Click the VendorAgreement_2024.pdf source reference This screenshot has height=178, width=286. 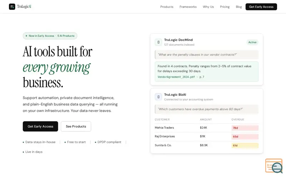181,77
